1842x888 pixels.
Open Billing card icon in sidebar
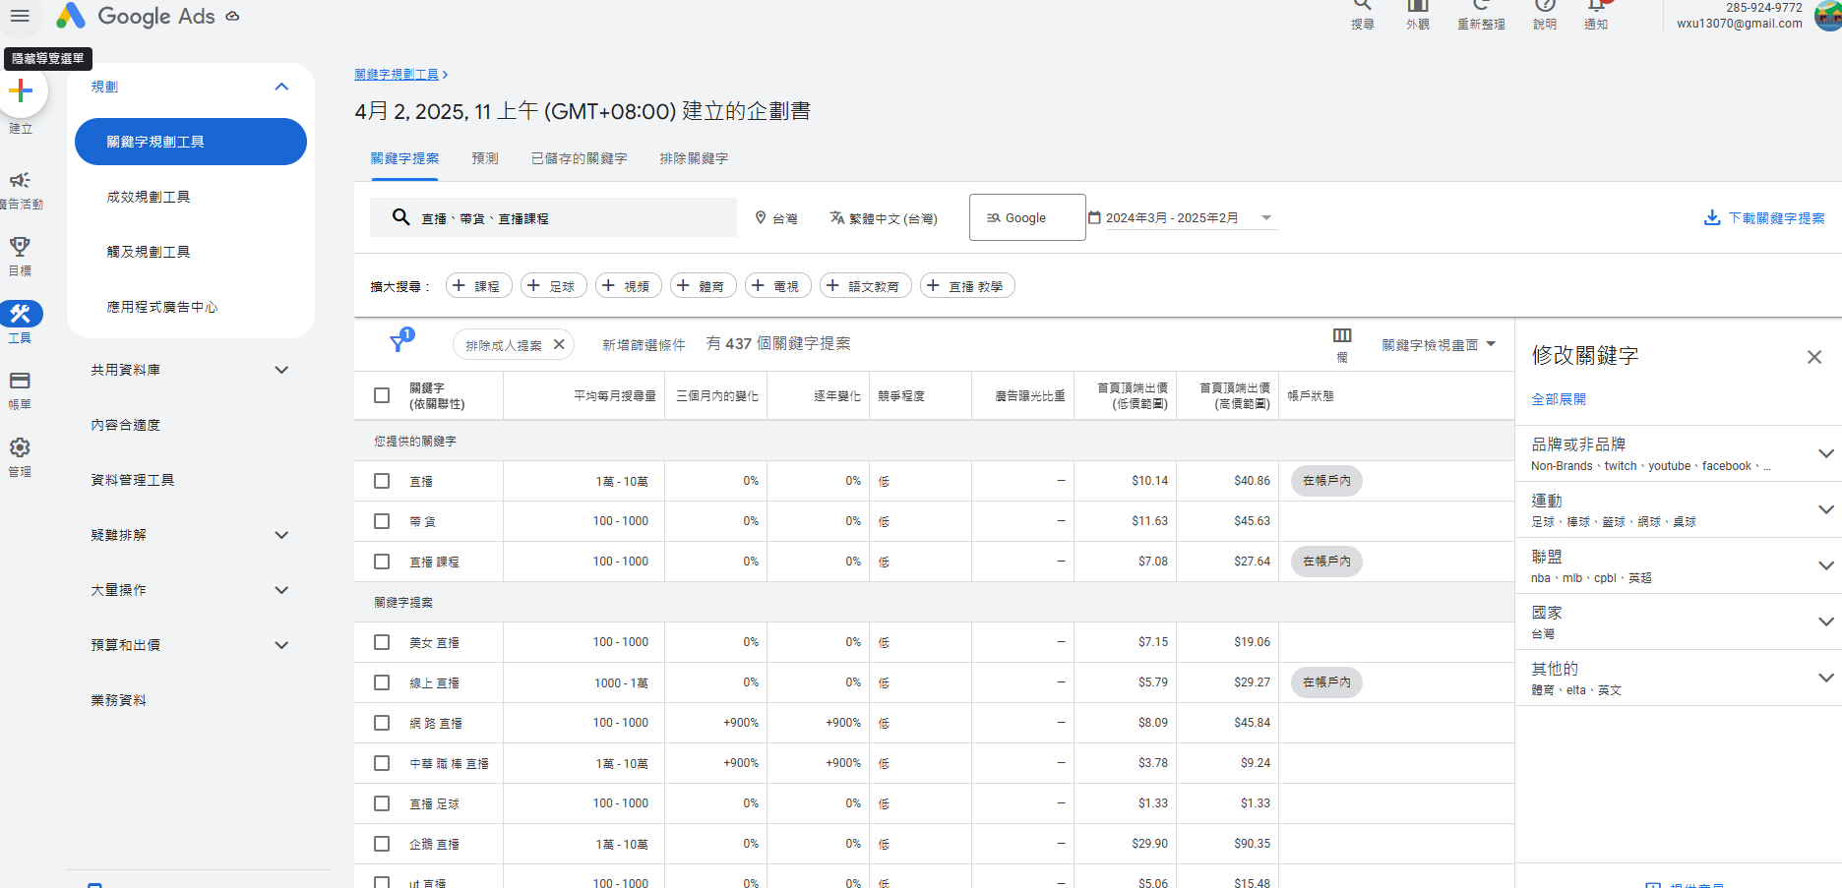pyautogui.click(x=20, y=381)
